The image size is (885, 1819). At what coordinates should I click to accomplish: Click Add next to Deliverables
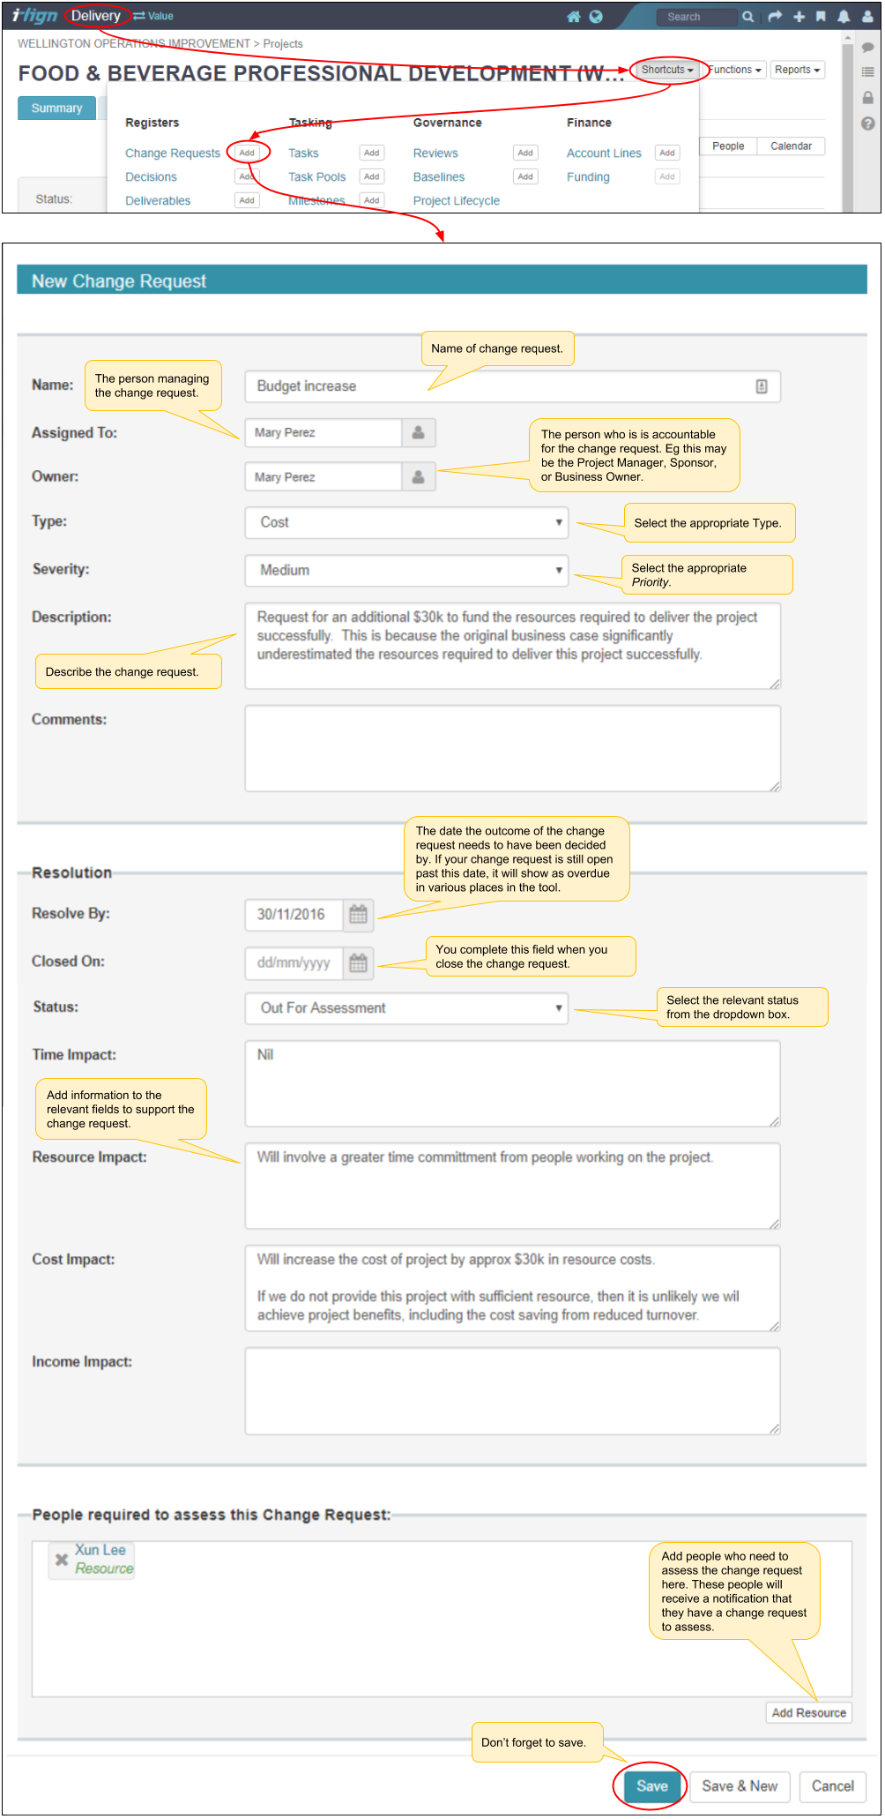coord(247,200)
